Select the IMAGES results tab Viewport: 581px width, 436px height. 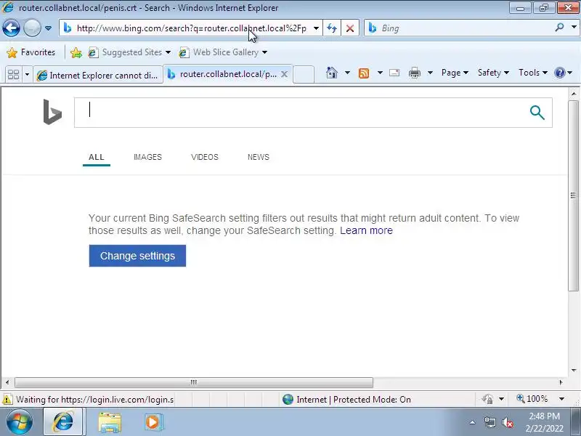coord(147,157)
